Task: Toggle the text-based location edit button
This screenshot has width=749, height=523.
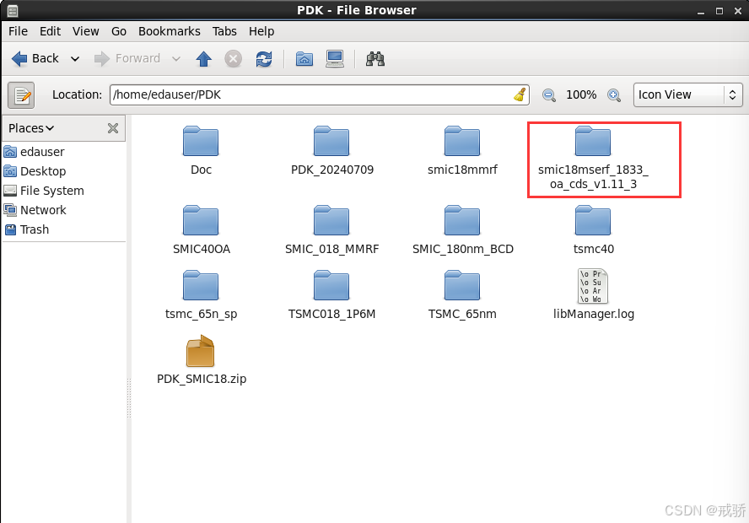Action: point(21,95)
